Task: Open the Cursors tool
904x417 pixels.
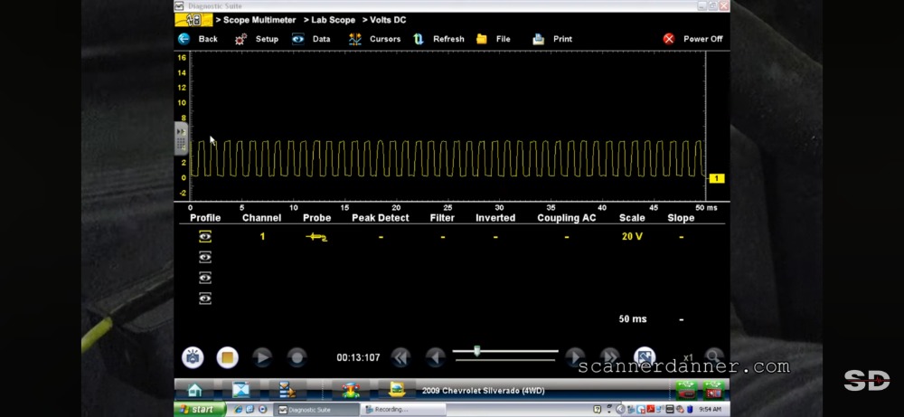Action: tap(355, 39)
